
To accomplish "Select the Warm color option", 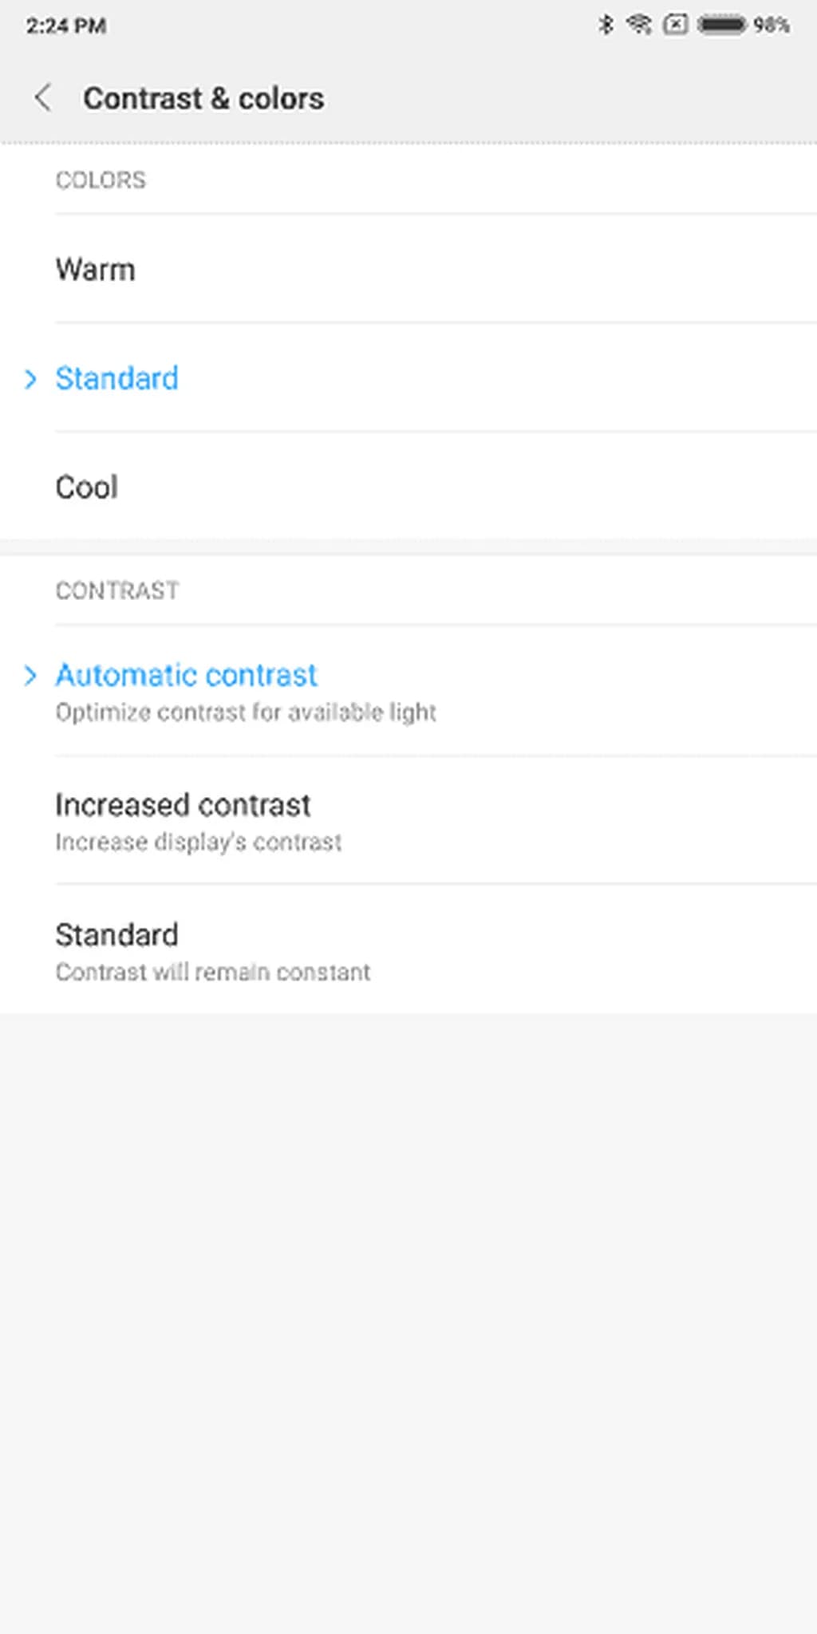I will click(x=96, y=270).
